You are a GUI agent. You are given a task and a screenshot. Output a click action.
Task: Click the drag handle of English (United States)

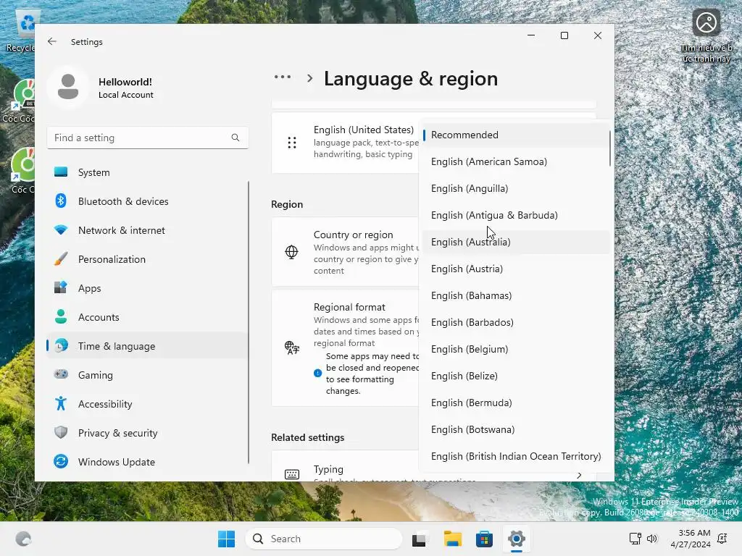click(292, 143)
